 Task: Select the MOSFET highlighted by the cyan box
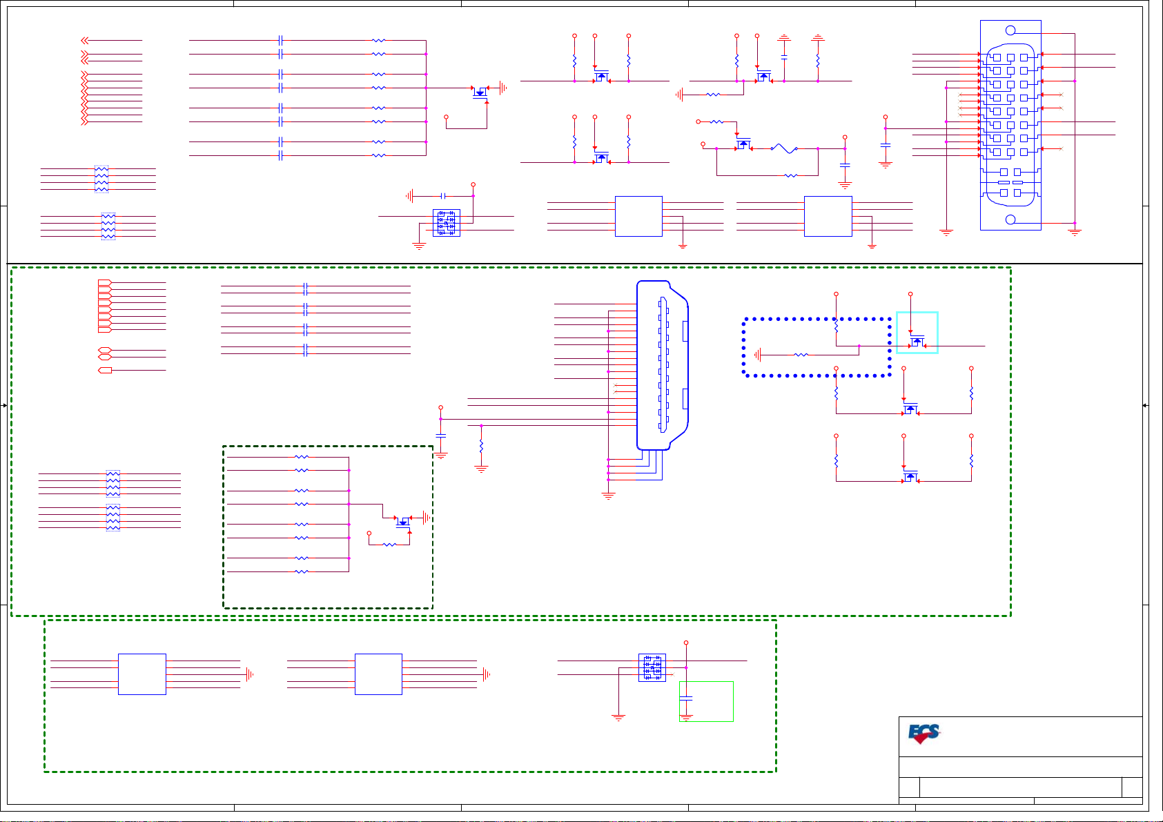[x=917, y=341]
